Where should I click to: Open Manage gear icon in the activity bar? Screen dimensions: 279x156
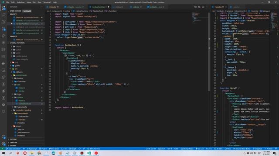tap(3, 143)
